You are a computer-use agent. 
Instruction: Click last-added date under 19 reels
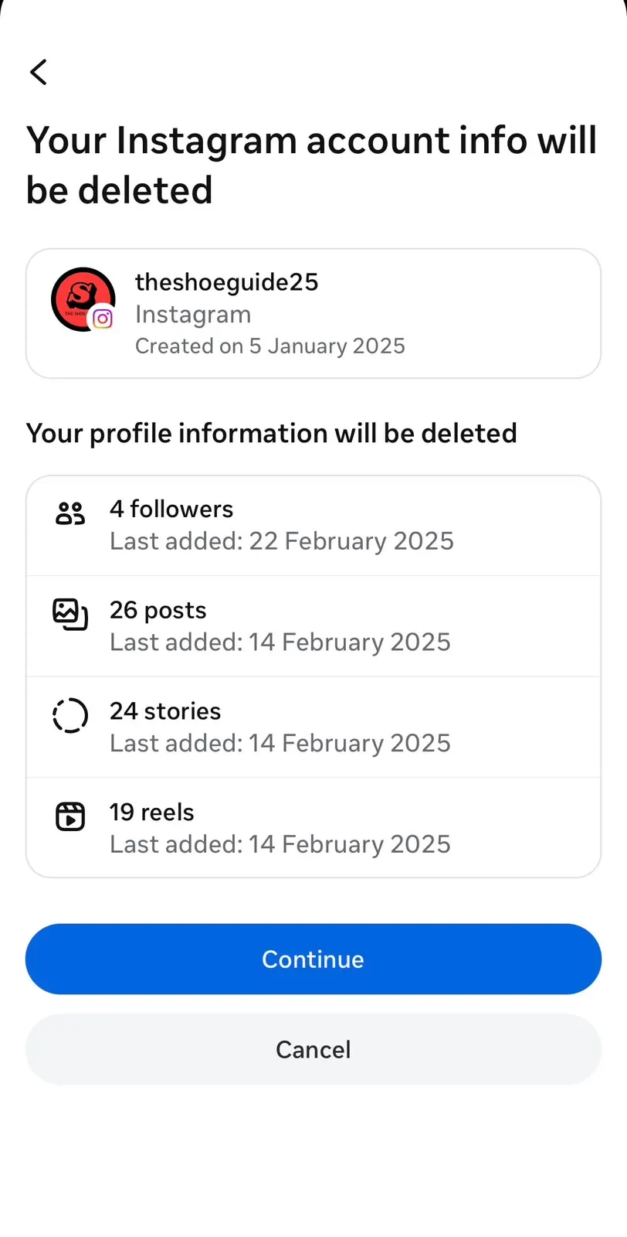pos(280,844)
